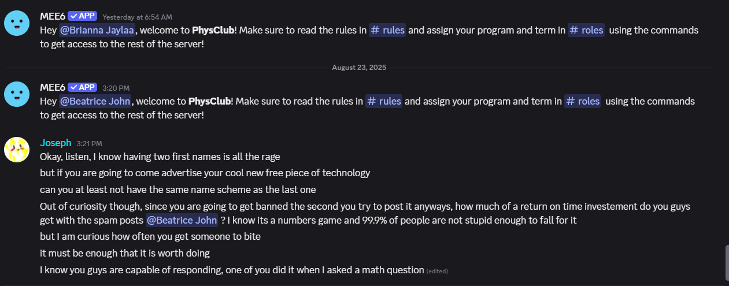Click the 'Yesterday at 6:54 AM' timestamp
The width and height of the screenshot is (729, 286).
pyautogui.click(x=137, y=17)
